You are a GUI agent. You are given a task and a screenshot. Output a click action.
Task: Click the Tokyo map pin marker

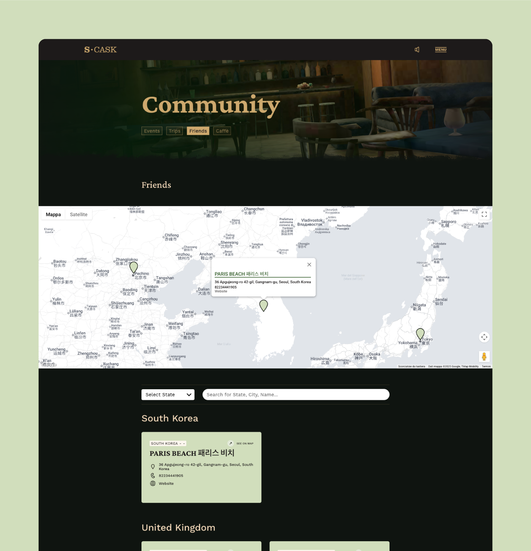(x=420, y=335)
